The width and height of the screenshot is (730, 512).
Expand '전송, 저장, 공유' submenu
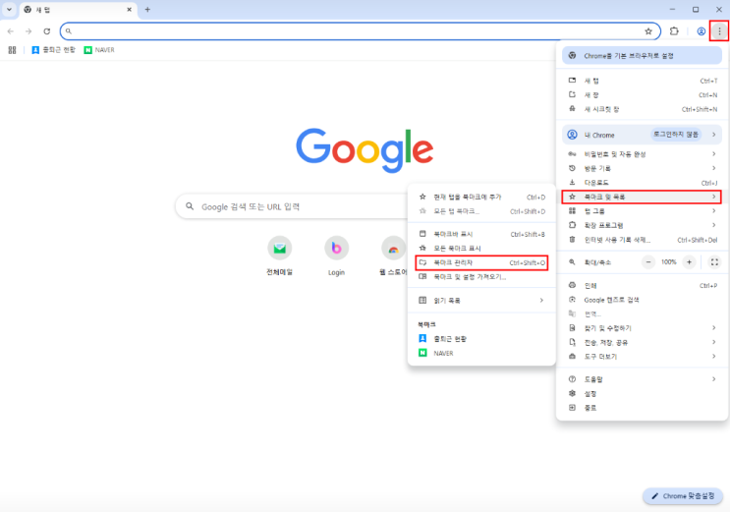(642, 342)
